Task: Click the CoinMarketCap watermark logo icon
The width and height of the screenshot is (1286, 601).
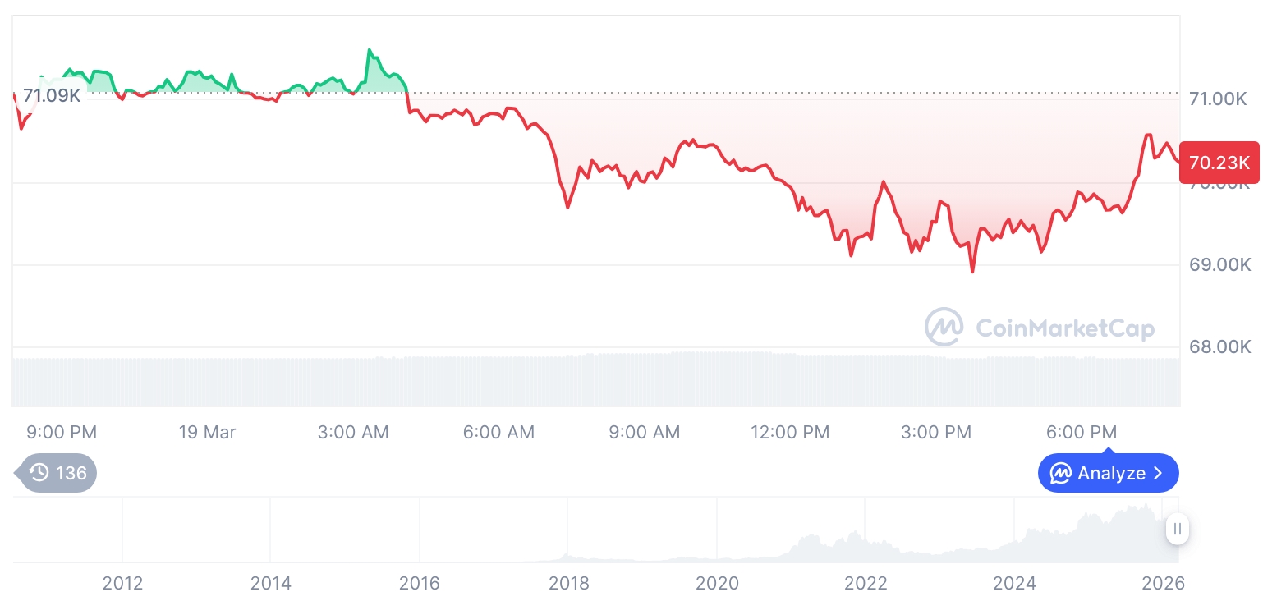Action: tap(944, 328)
